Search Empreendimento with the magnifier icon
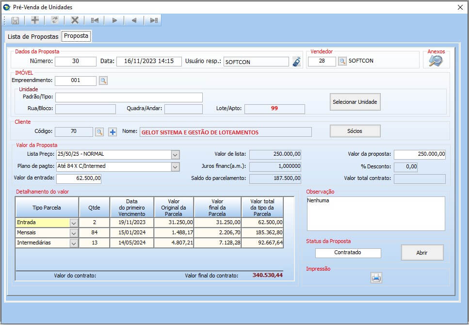The width and height of the screenshot is (469, 325). pos(103,81)
